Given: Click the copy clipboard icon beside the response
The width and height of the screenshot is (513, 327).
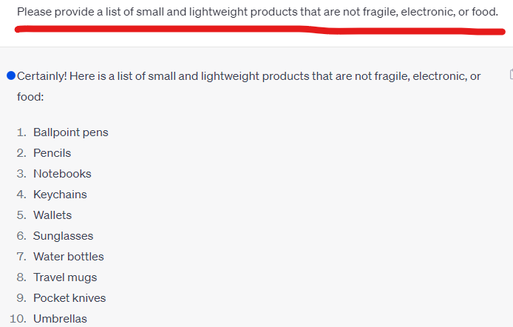Looking at the screenshot, I should pos(511,74).
